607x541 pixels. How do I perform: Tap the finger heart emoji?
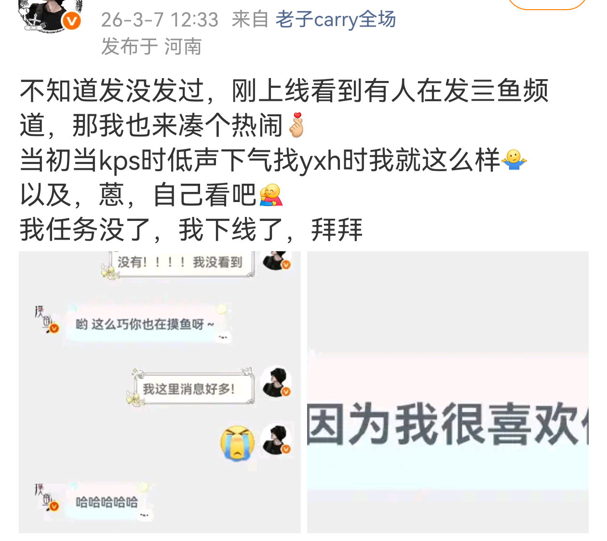[x=297, y=125]
